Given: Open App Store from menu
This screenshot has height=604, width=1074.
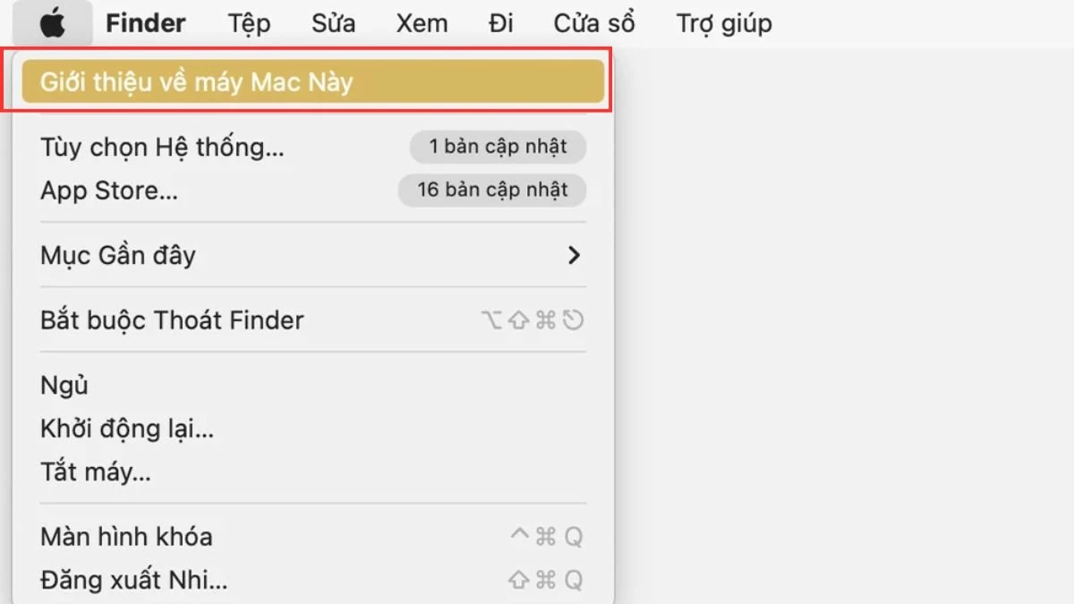Looking at the screenshot, I should (109, 191).
